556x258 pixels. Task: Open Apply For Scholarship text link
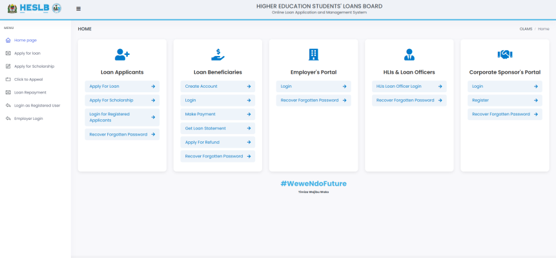click(111, 100)
